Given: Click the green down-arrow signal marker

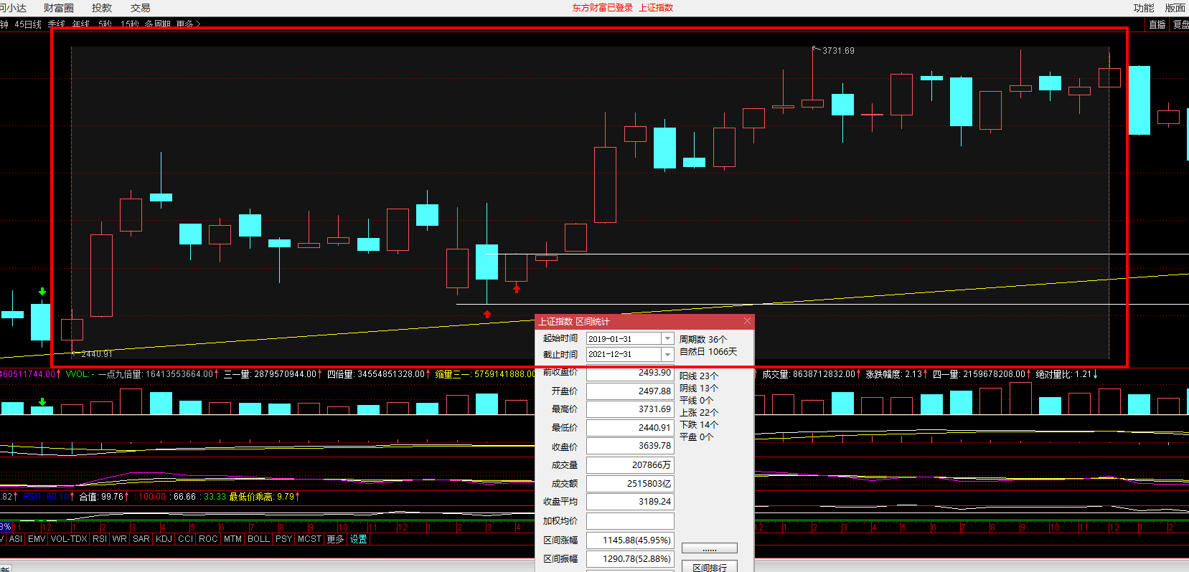Looking at the screenshot, I should tap(42, 291).
